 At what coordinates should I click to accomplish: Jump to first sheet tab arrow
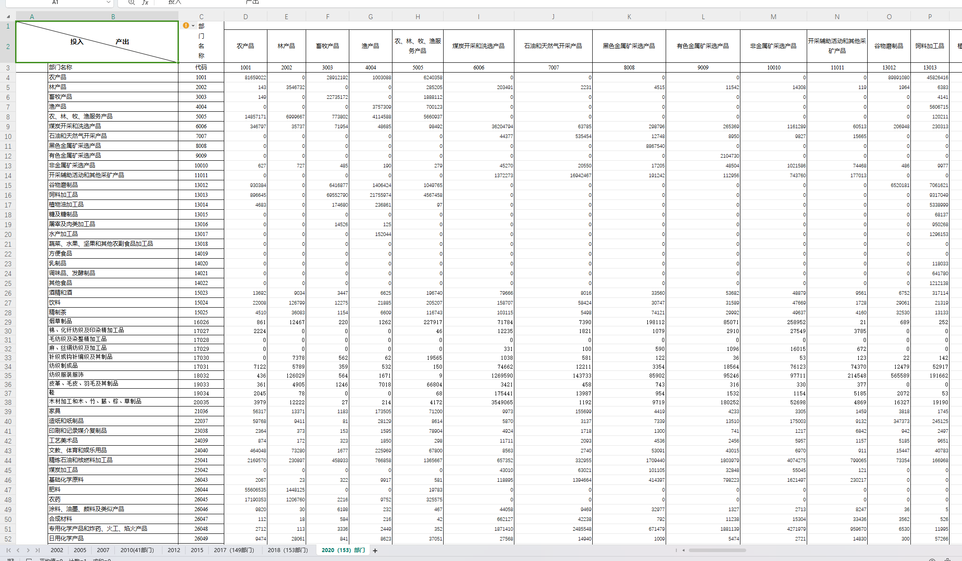point(8,550)
